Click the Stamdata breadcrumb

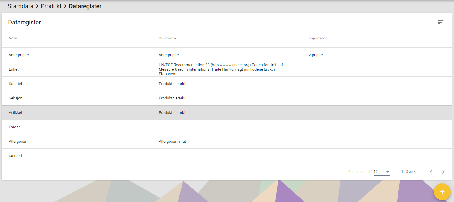coord(20,6)
